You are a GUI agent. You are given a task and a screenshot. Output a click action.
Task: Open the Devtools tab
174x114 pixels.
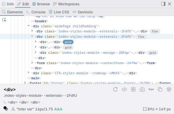tap(82, 12)
